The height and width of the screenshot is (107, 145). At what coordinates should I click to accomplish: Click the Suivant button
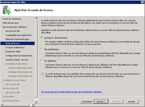pos(101,101)
